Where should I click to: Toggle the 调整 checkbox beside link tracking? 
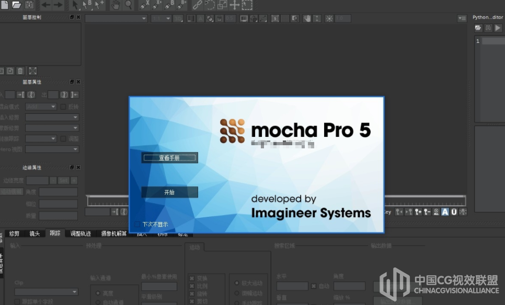(x=63, y=139)
